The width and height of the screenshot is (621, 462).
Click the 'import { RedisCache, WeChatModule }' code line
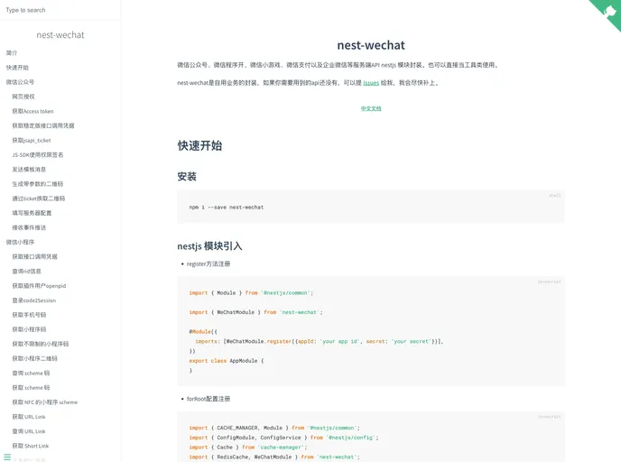[274, 457]
